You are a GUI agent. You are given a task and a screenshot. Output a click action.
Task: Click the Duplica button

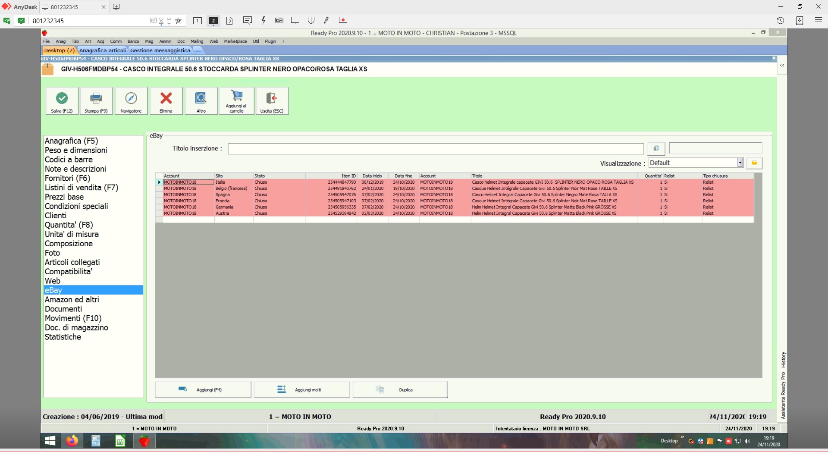point(400,389)
